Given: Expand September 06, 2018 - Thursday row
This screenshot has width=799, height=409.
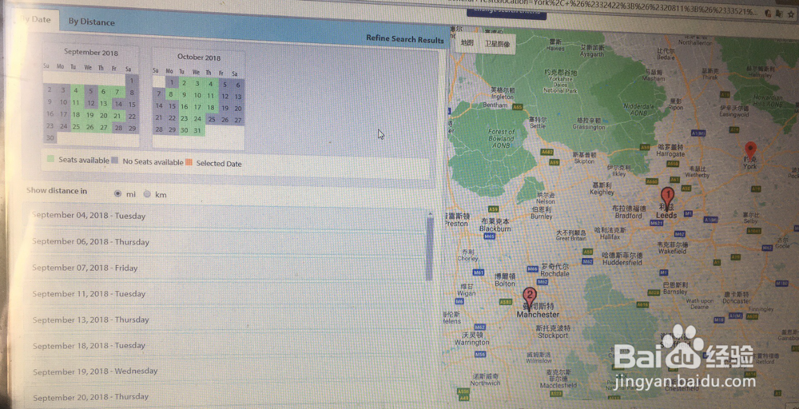Looking at the screenshot, I should coord(225,242).
